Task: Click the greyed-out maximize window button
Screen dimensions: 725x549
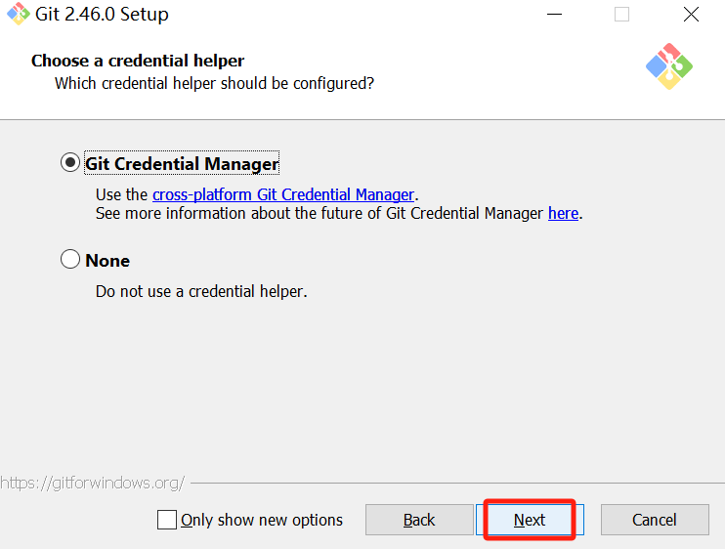Action: 621,15
